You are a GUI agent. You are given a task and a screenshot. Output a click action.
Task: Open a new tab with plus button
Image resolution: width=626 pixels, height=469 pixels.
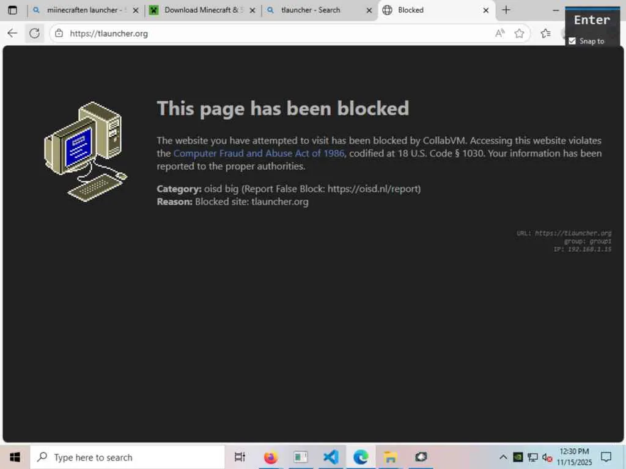pyautogui.click(x=506, y=10)
